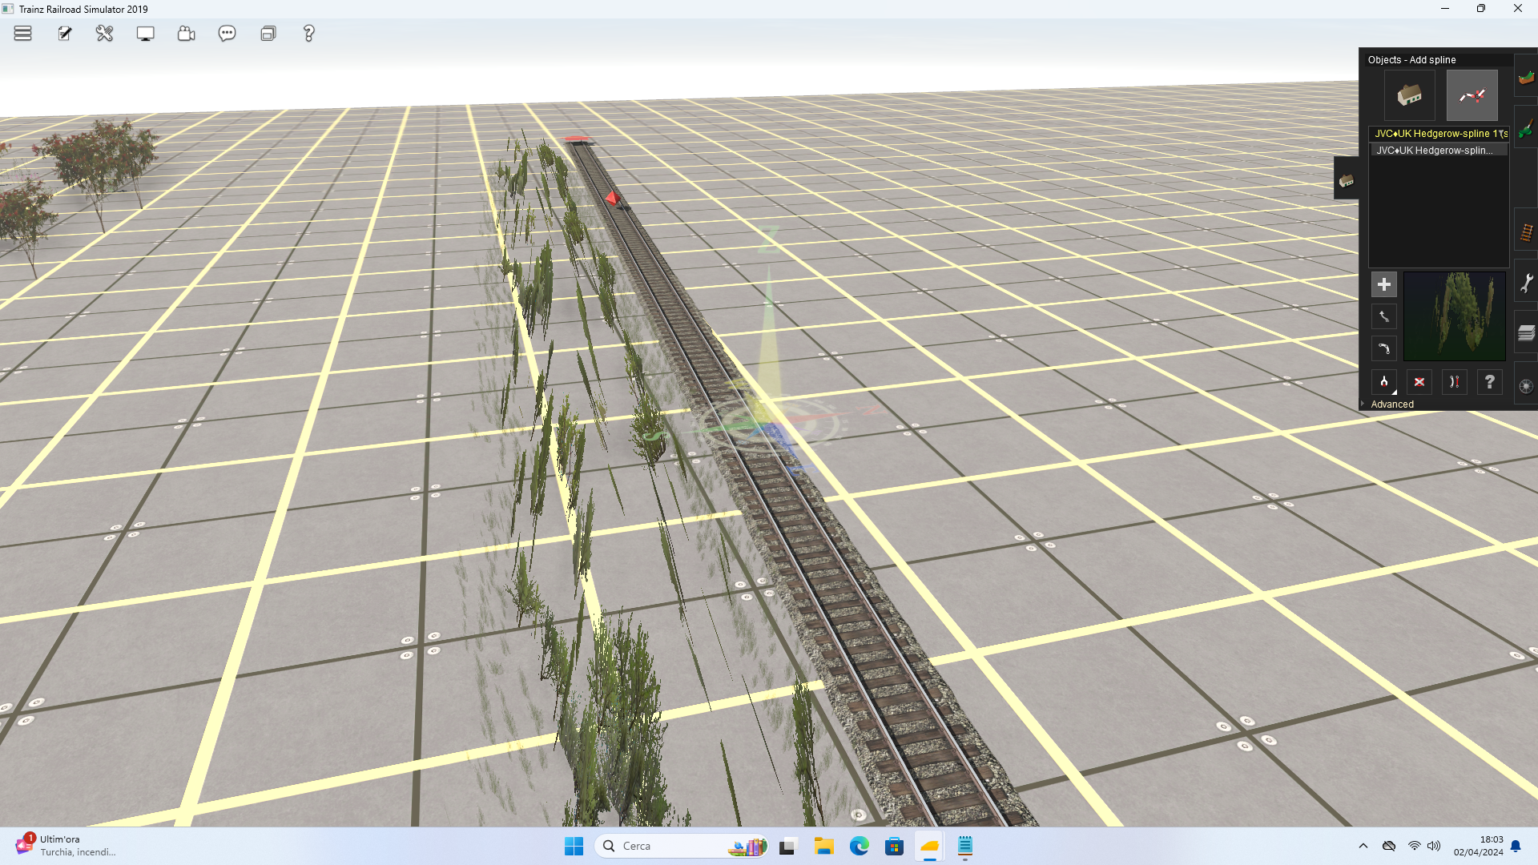The height and width of the screenshot is (865, 1538).
Task: Select the Add spline plus tool
Action: pyautogui.click(x=1383, y=284)
